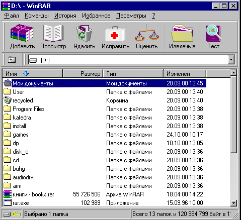Click the date 10.10.00 13:05
241x220 pixels.
point(185,143)
